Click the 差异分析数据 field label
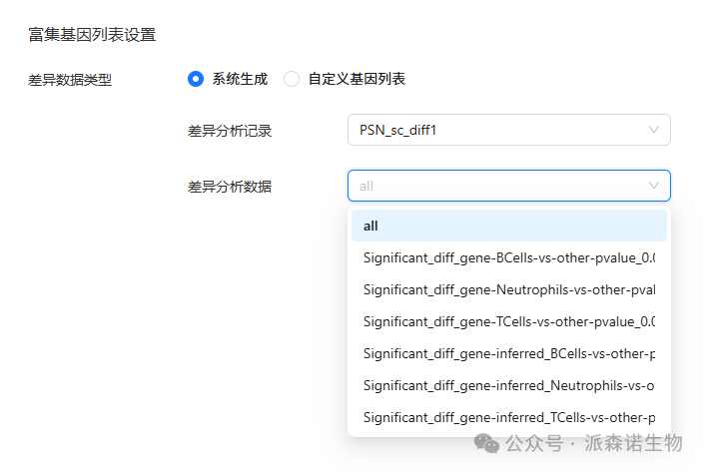Screen dimensions: 705x471 pos(229,187)
